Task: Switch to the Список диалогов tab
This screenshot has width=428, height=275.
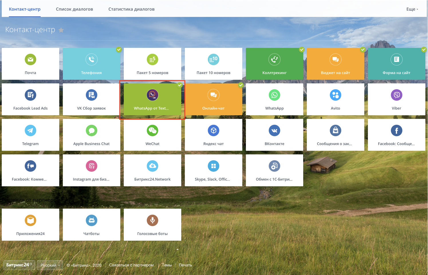Action: click(74, 9)
